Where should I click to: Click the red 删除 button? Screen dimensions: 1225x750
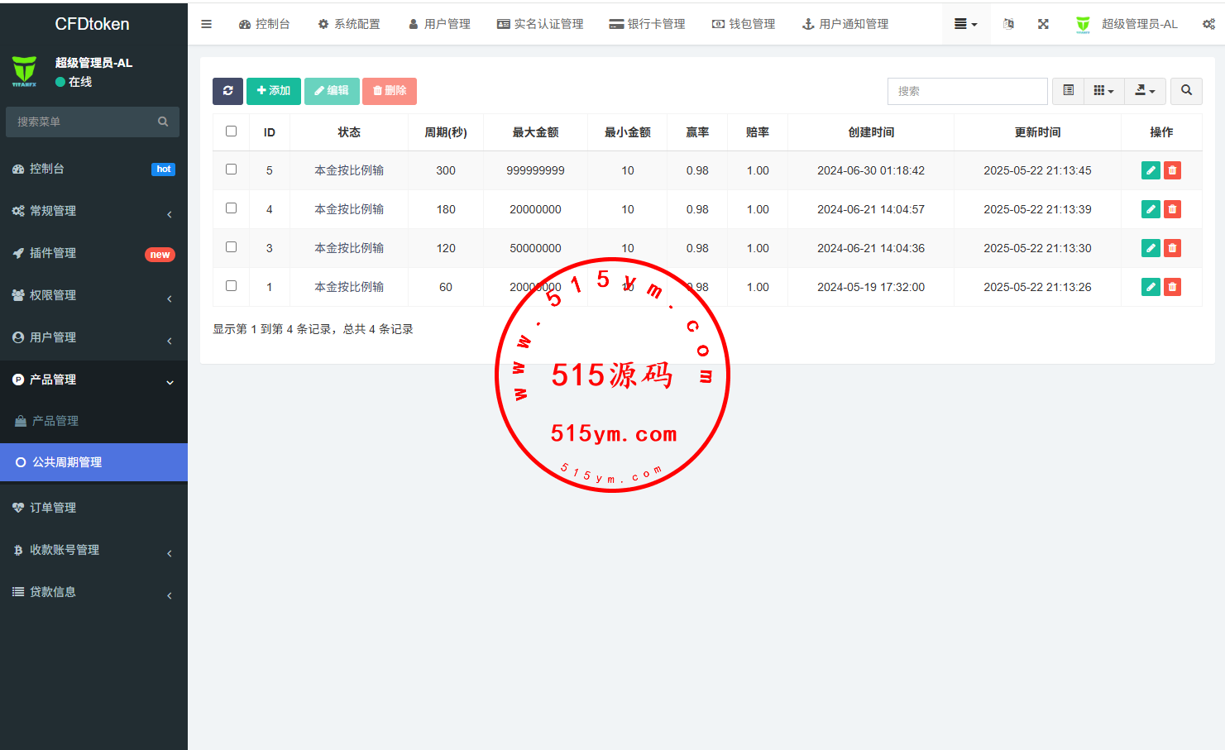coord(390,91)
